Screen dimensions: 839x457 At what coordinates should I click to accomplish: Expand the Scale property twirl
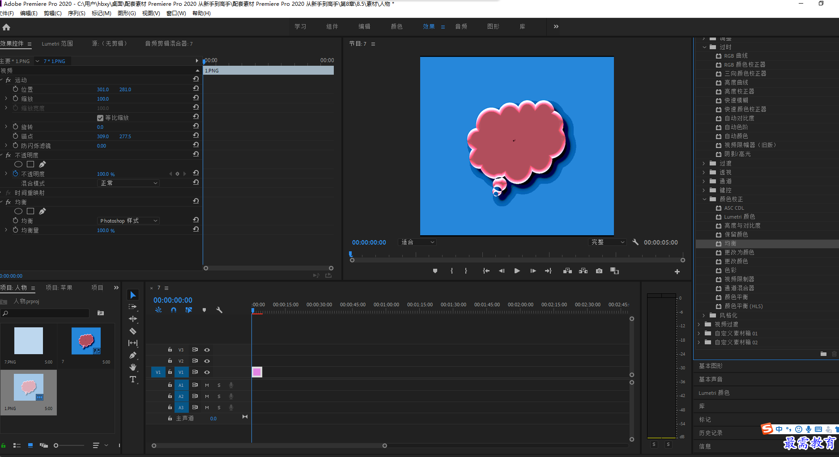pos(6,98)
